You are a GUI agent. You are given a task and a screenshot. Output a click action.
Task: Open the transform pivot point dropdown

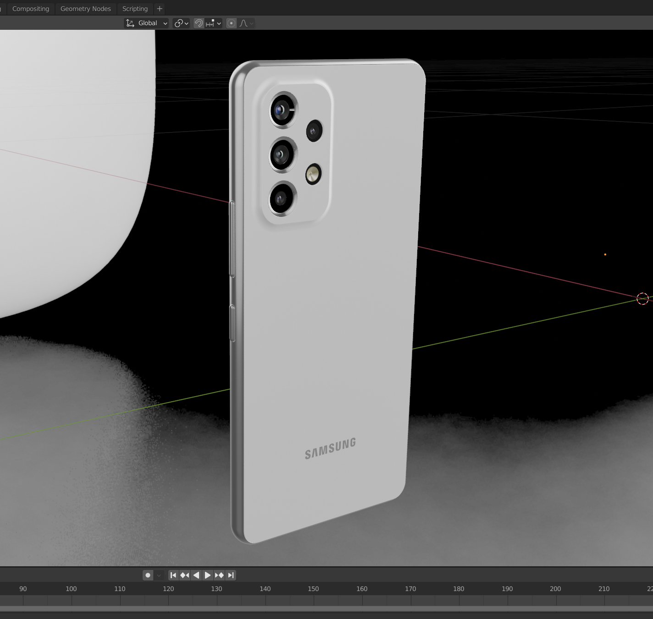[181, 23]
